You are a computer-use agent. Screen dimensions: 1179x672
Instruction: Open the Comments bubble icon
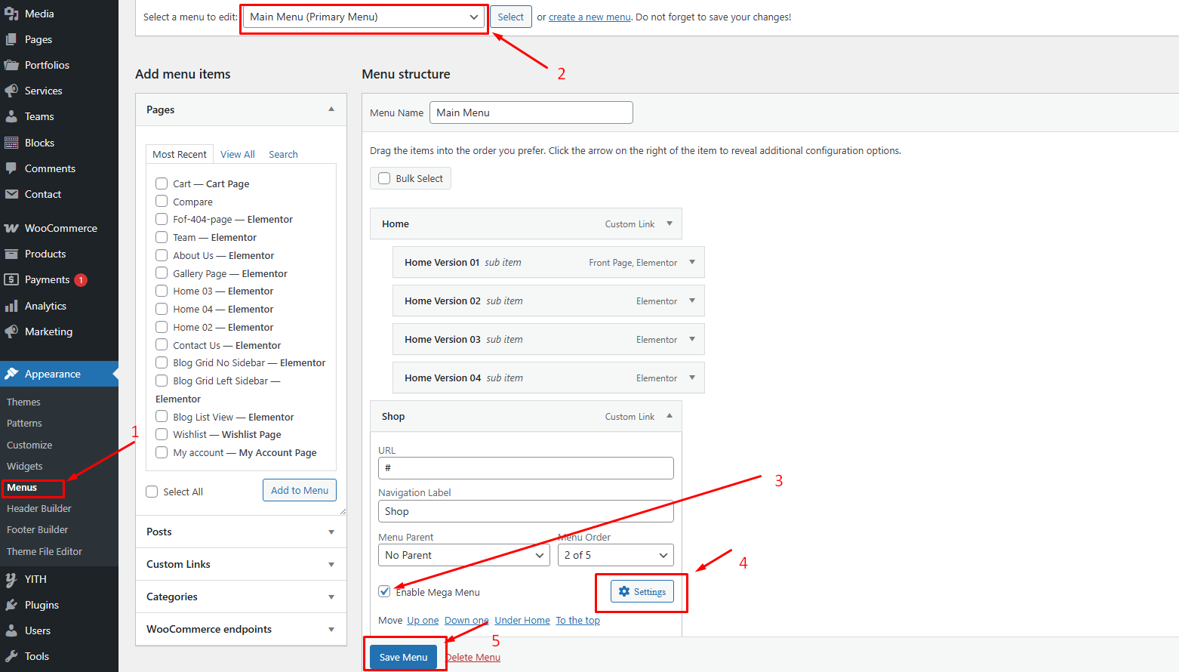11,168
